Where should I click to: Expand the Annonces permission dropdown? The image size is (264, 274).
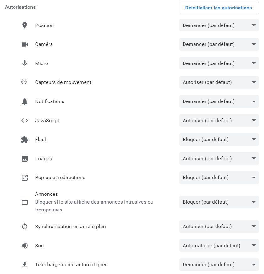pos(219,202)
